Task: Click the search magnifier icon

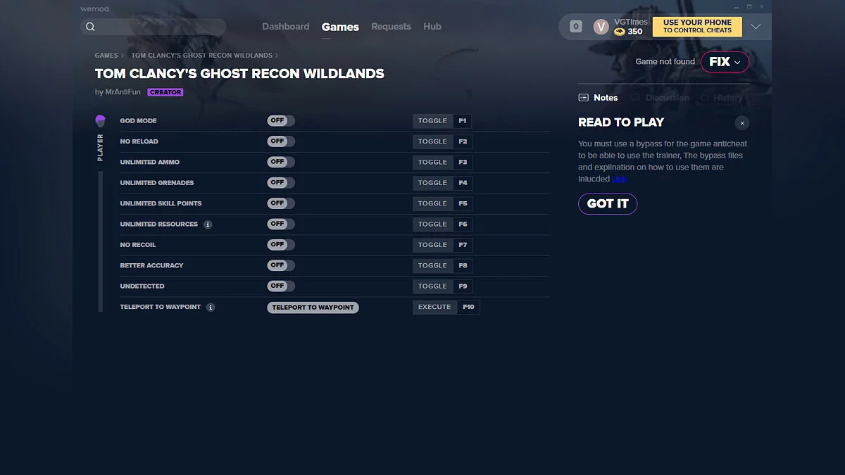Action: pyautogui.click(x=91, y=26)
